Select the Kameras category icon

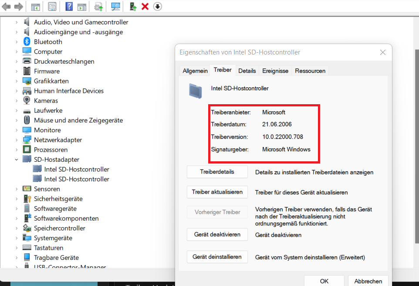27,100
